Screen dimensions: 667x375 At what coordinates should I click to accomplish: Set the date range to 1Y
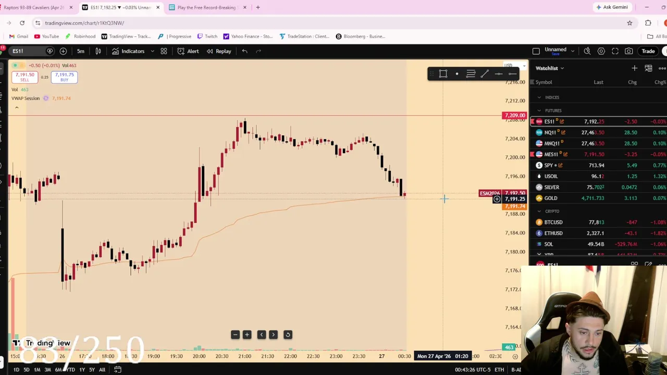point(82,370)
